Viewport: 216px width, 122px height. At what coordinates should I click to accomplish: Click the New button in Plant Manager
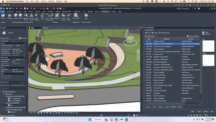tap(148, 107)
